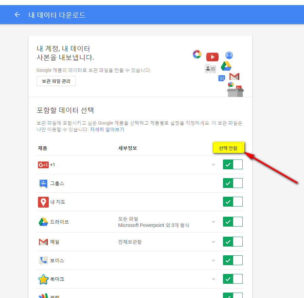Click the 보이스 product name
Image resolution: width=304 pixels, height=298 pixels.
57,261
